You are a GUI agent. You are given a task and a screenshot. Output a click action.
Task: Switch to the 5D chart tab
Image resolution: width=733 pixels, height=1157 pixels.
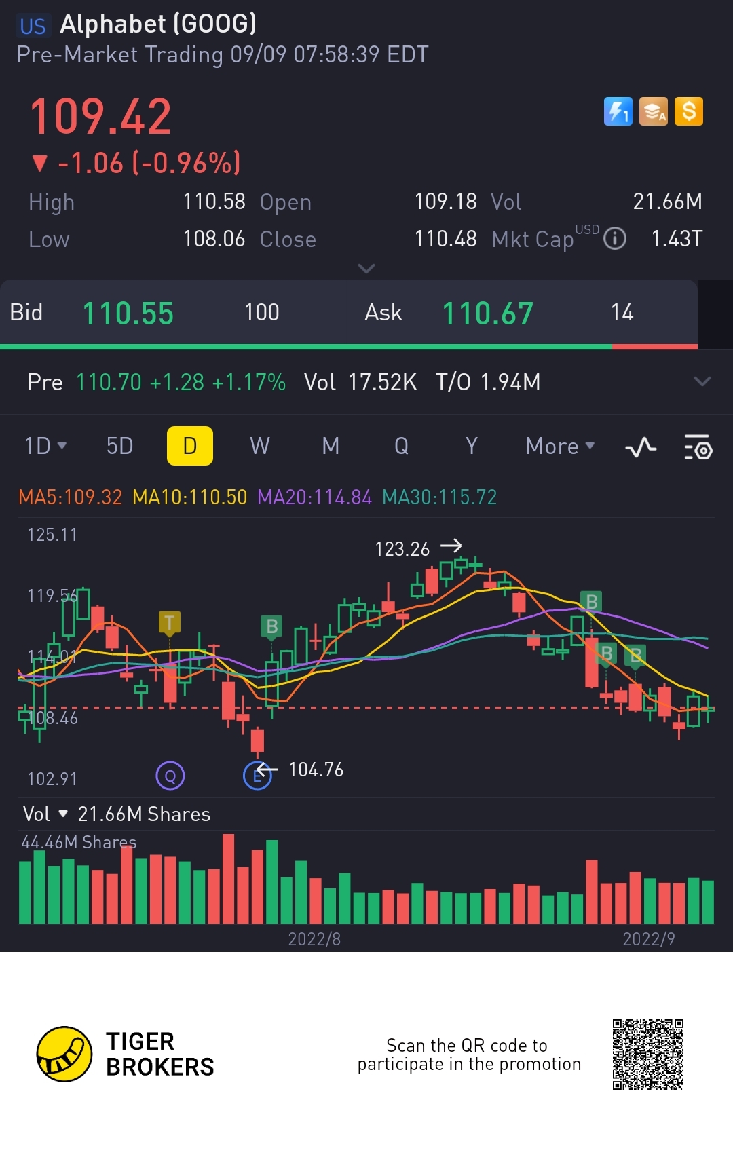click(119, 446)
